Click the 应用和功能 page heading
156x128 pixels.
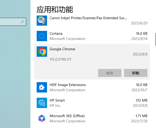[55, 10]
